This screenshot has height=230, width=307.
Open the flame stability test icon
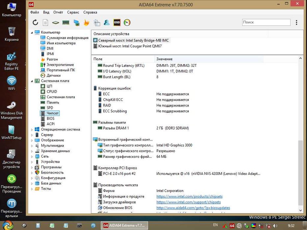click(x=86, y=22)
